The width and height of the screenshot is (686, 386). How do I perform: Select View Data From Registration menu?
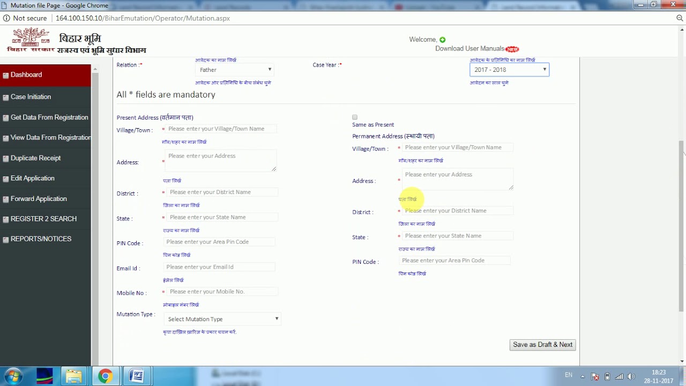click(51, 138)
